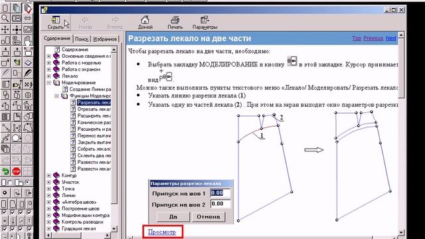Click the Вперед forward arrow button
The width and height of the screenshot is (425, 239).
[x=115, y=23]
